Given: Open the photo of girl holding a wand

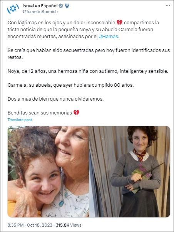Looking at the screenshot, I should (x=130, y=171).
